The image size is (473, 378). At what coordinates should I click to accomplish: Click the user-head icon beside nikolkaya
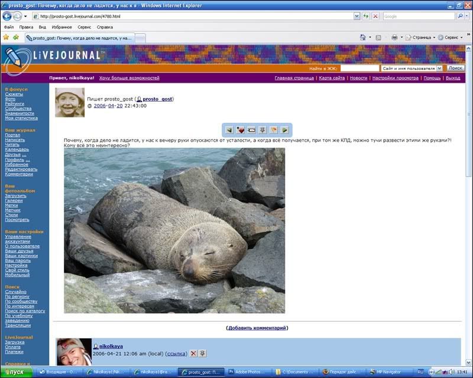pos(96,347)
